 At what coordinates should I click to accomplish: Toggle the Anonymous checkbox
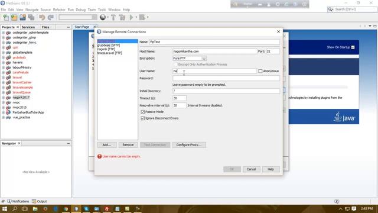(260, 71)
